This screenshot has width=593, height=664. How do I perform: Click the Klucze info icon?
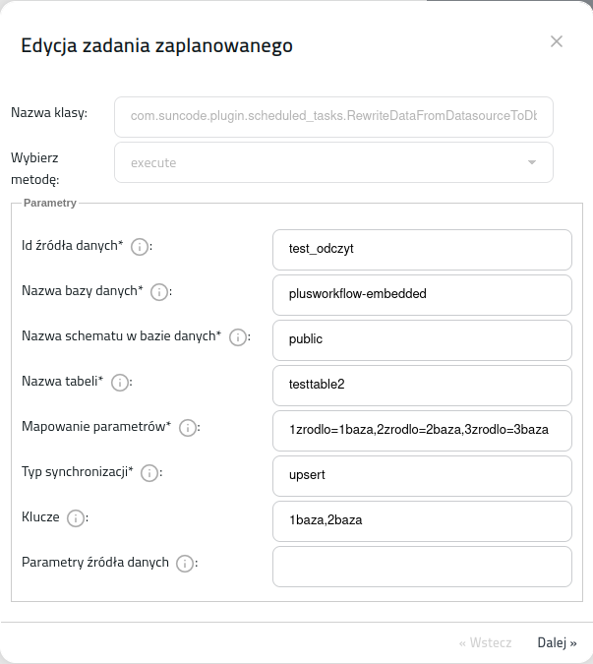[76, 518]
